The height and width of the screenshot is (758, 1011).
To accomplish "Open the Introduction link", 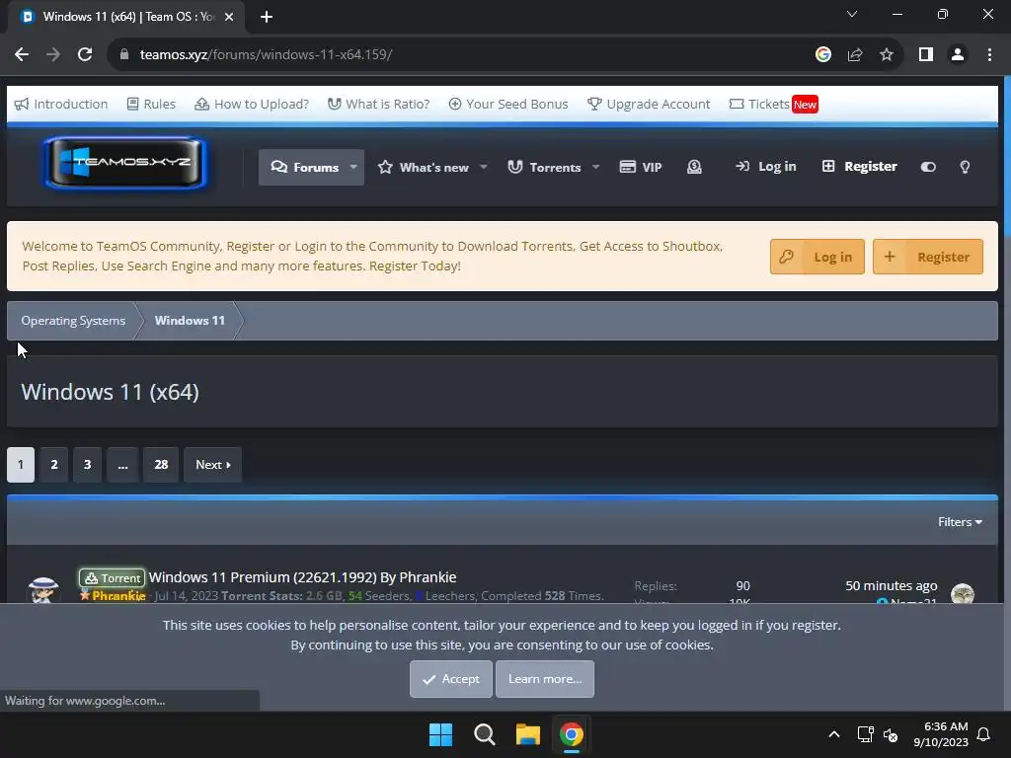I will (61, 104).
